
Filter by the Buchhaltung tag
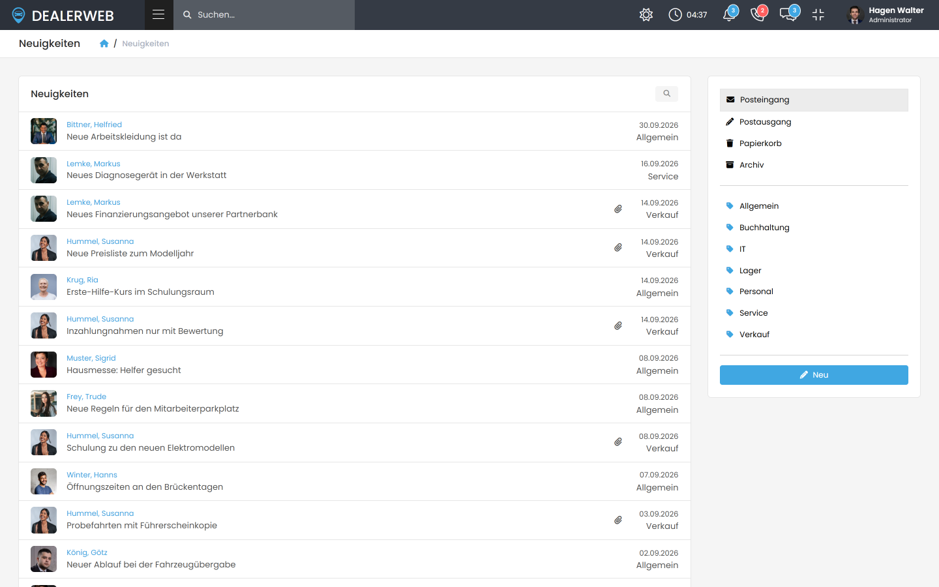[814, 228]
